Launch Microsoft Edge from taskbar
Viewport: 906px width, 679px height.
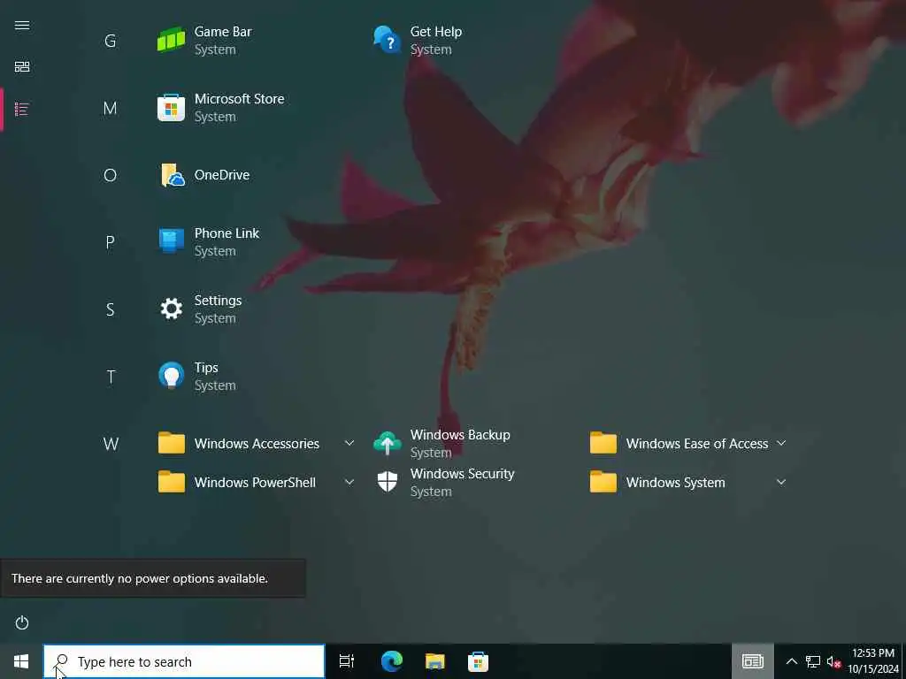point(392,661)
